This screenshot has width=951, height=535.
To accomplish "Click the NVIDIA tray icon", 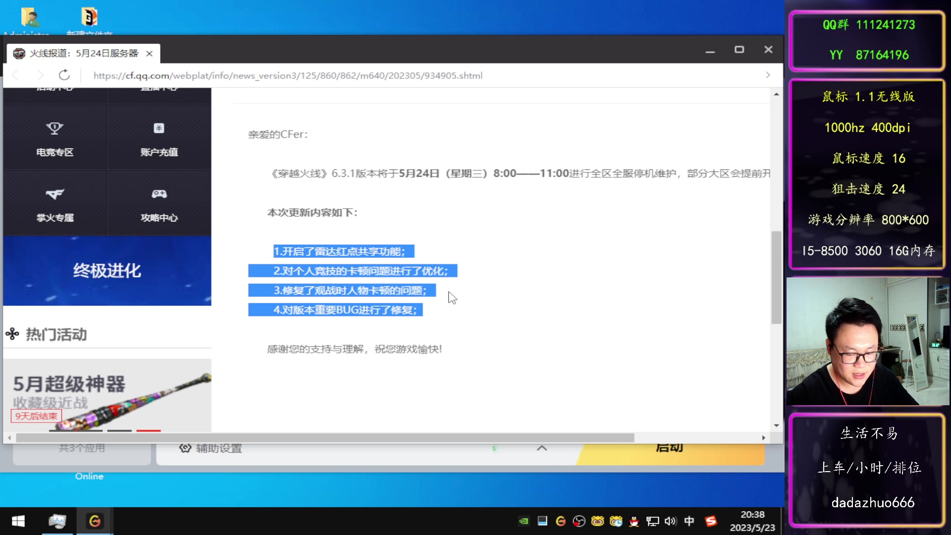I will point(524,521).
